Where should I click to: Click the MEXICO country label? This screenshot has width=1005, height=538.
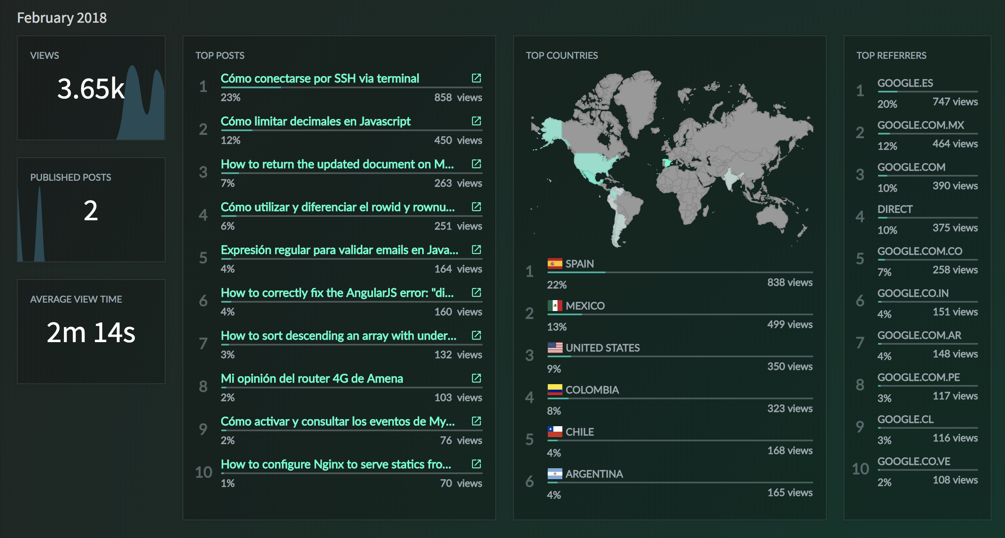[585, 306]
